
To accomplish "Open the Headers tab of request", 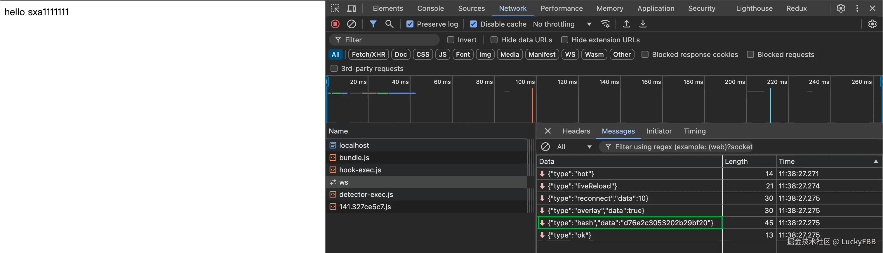I will (x=576, y=131).
